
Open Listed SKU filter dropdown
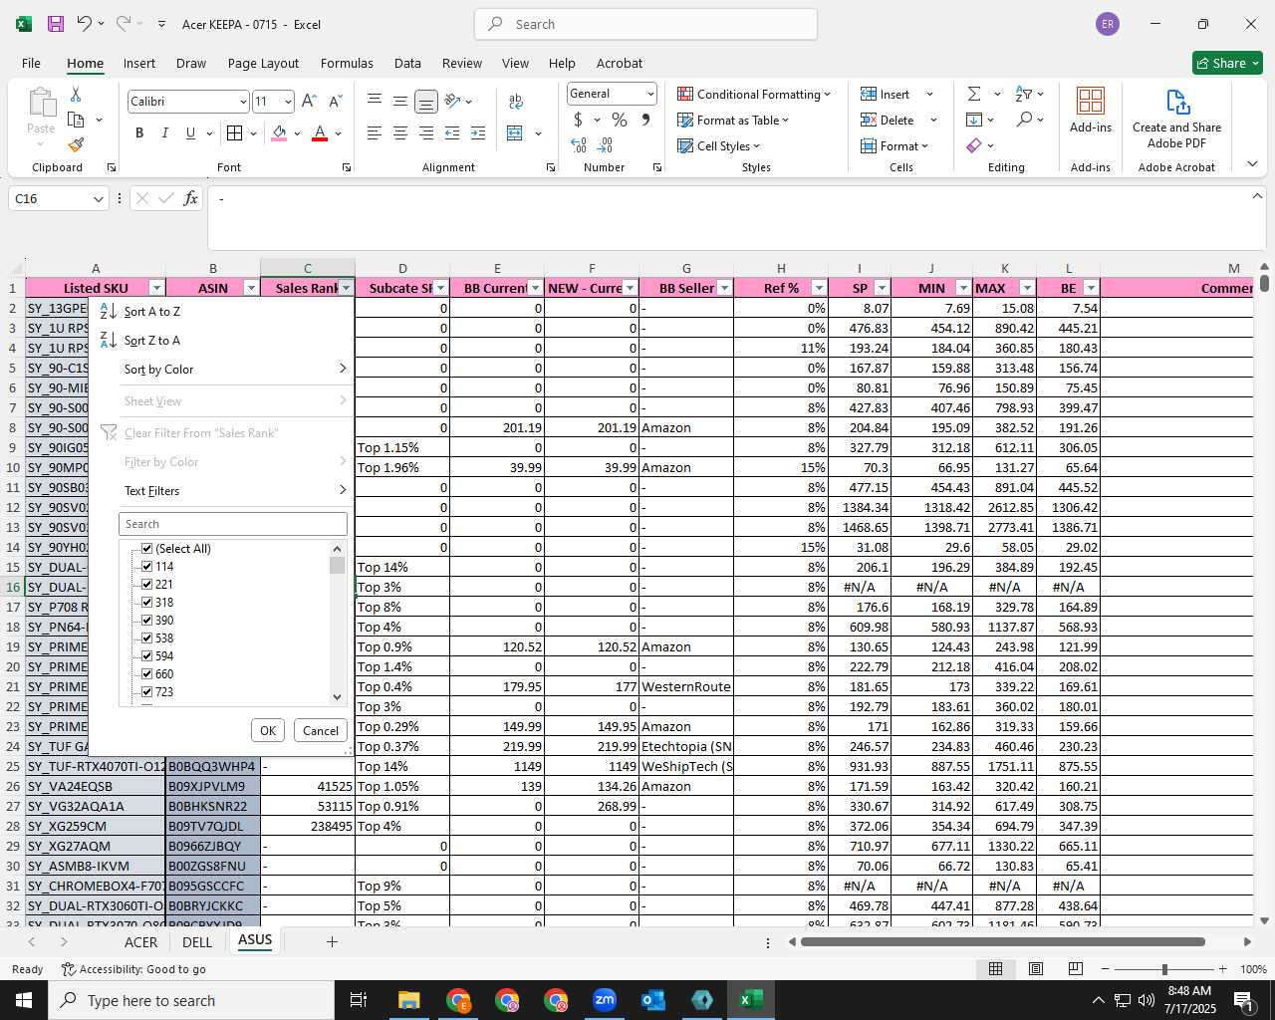pos(156,288)
